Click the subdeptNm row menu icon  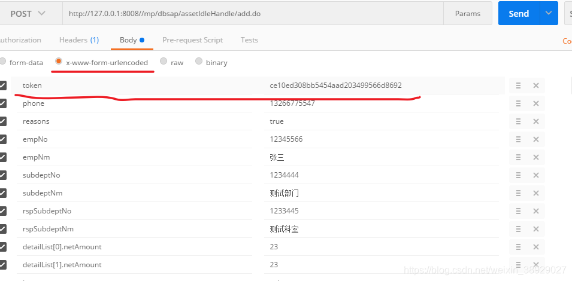518,193
